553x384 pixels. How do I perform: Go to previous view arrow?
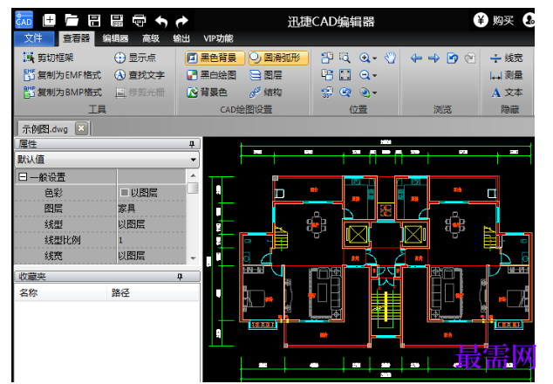tap(416, 58)
